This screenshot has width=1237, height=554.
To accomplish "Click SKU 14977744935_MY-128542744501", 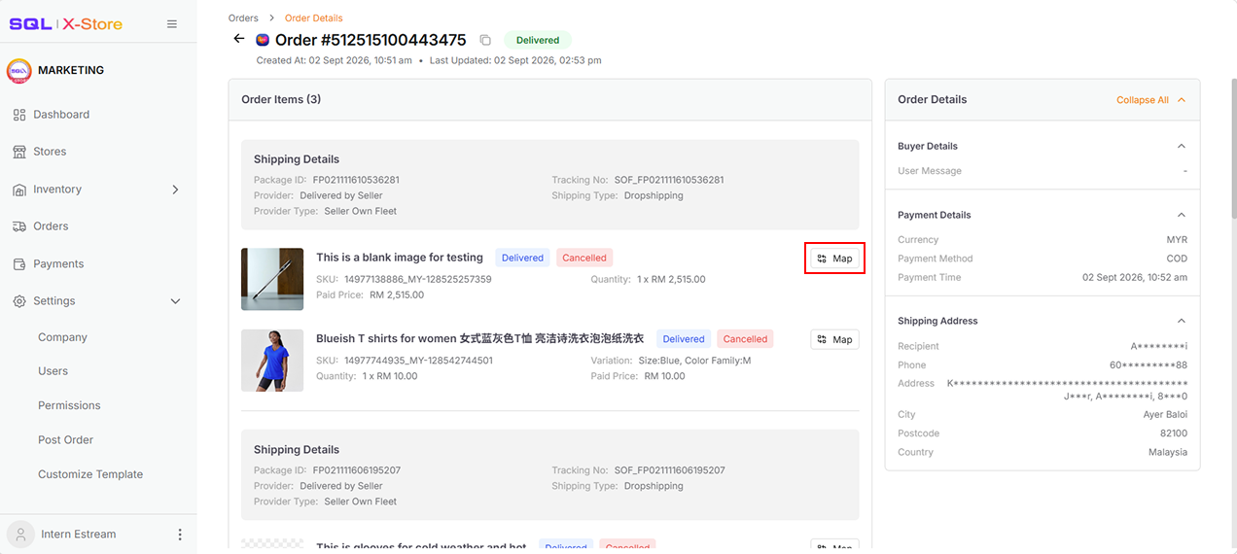I will [418, 361].
